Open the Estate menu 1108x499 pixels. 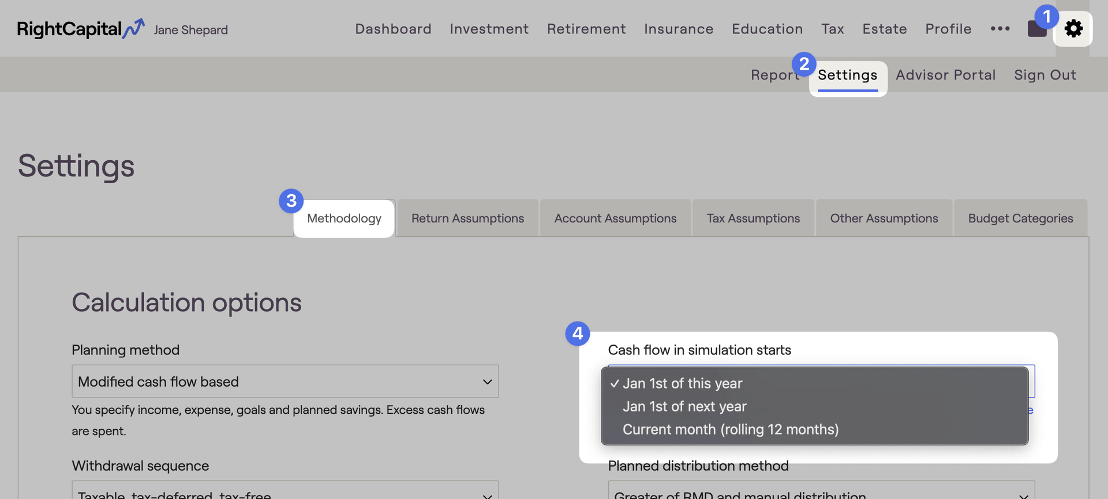point(885,29)
